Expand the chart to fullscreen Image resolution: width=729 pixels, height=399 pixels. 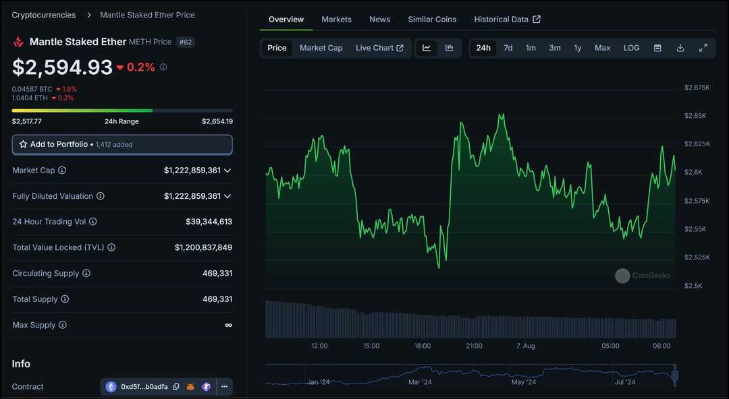click(x=703, y=48)
